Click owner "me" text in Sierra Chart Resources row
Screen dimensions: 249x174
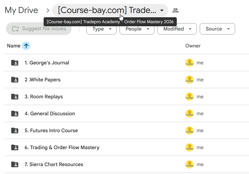point(200,164)
